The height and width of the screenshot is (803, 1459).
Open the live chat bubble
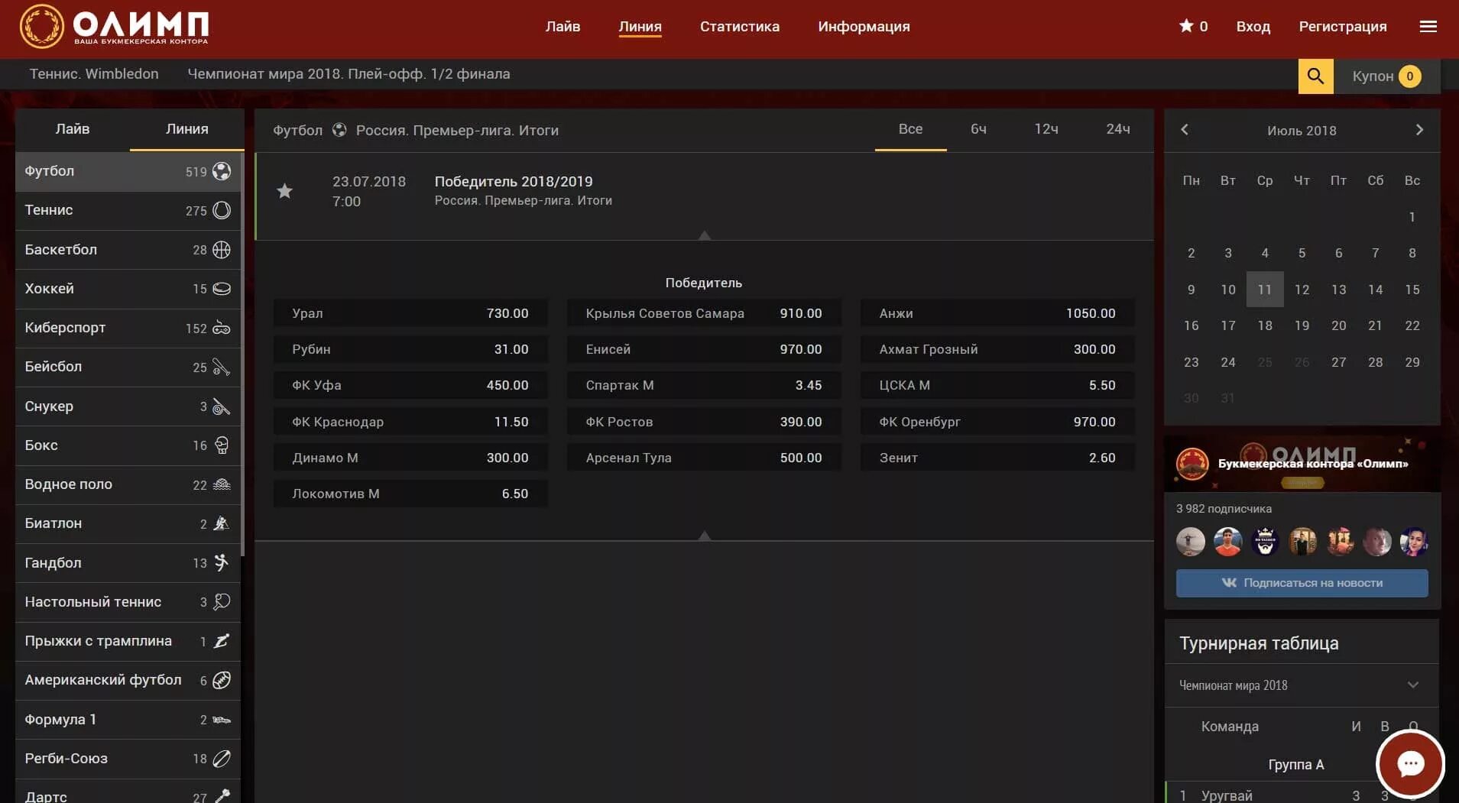(1410, 763)
